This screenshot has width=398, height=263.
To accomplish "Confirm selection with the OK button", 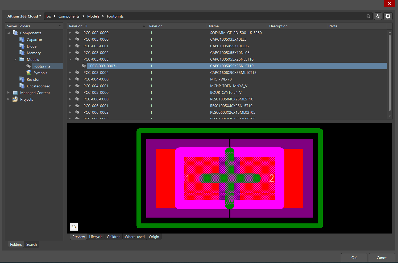I will click(354, 257).
